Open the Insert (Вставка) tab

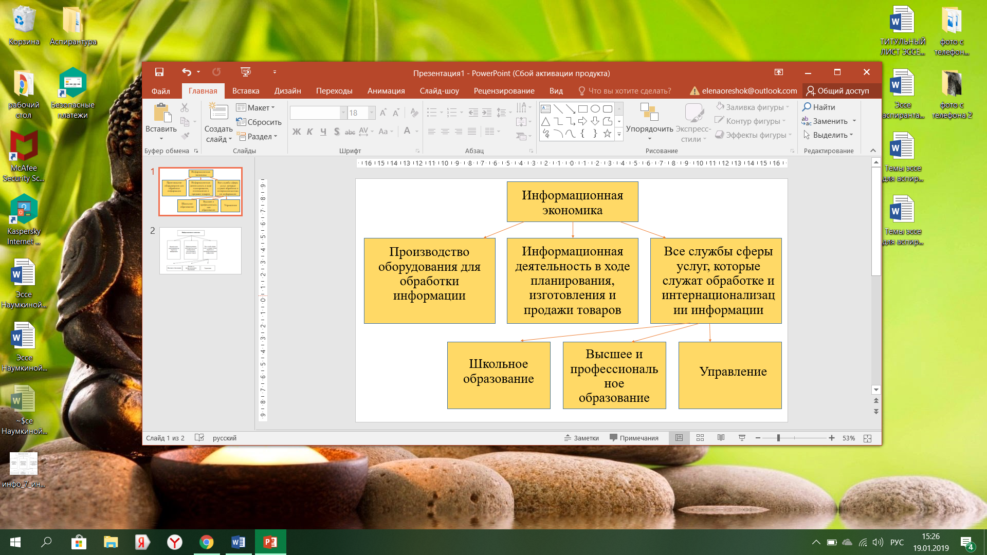point(245,91)
